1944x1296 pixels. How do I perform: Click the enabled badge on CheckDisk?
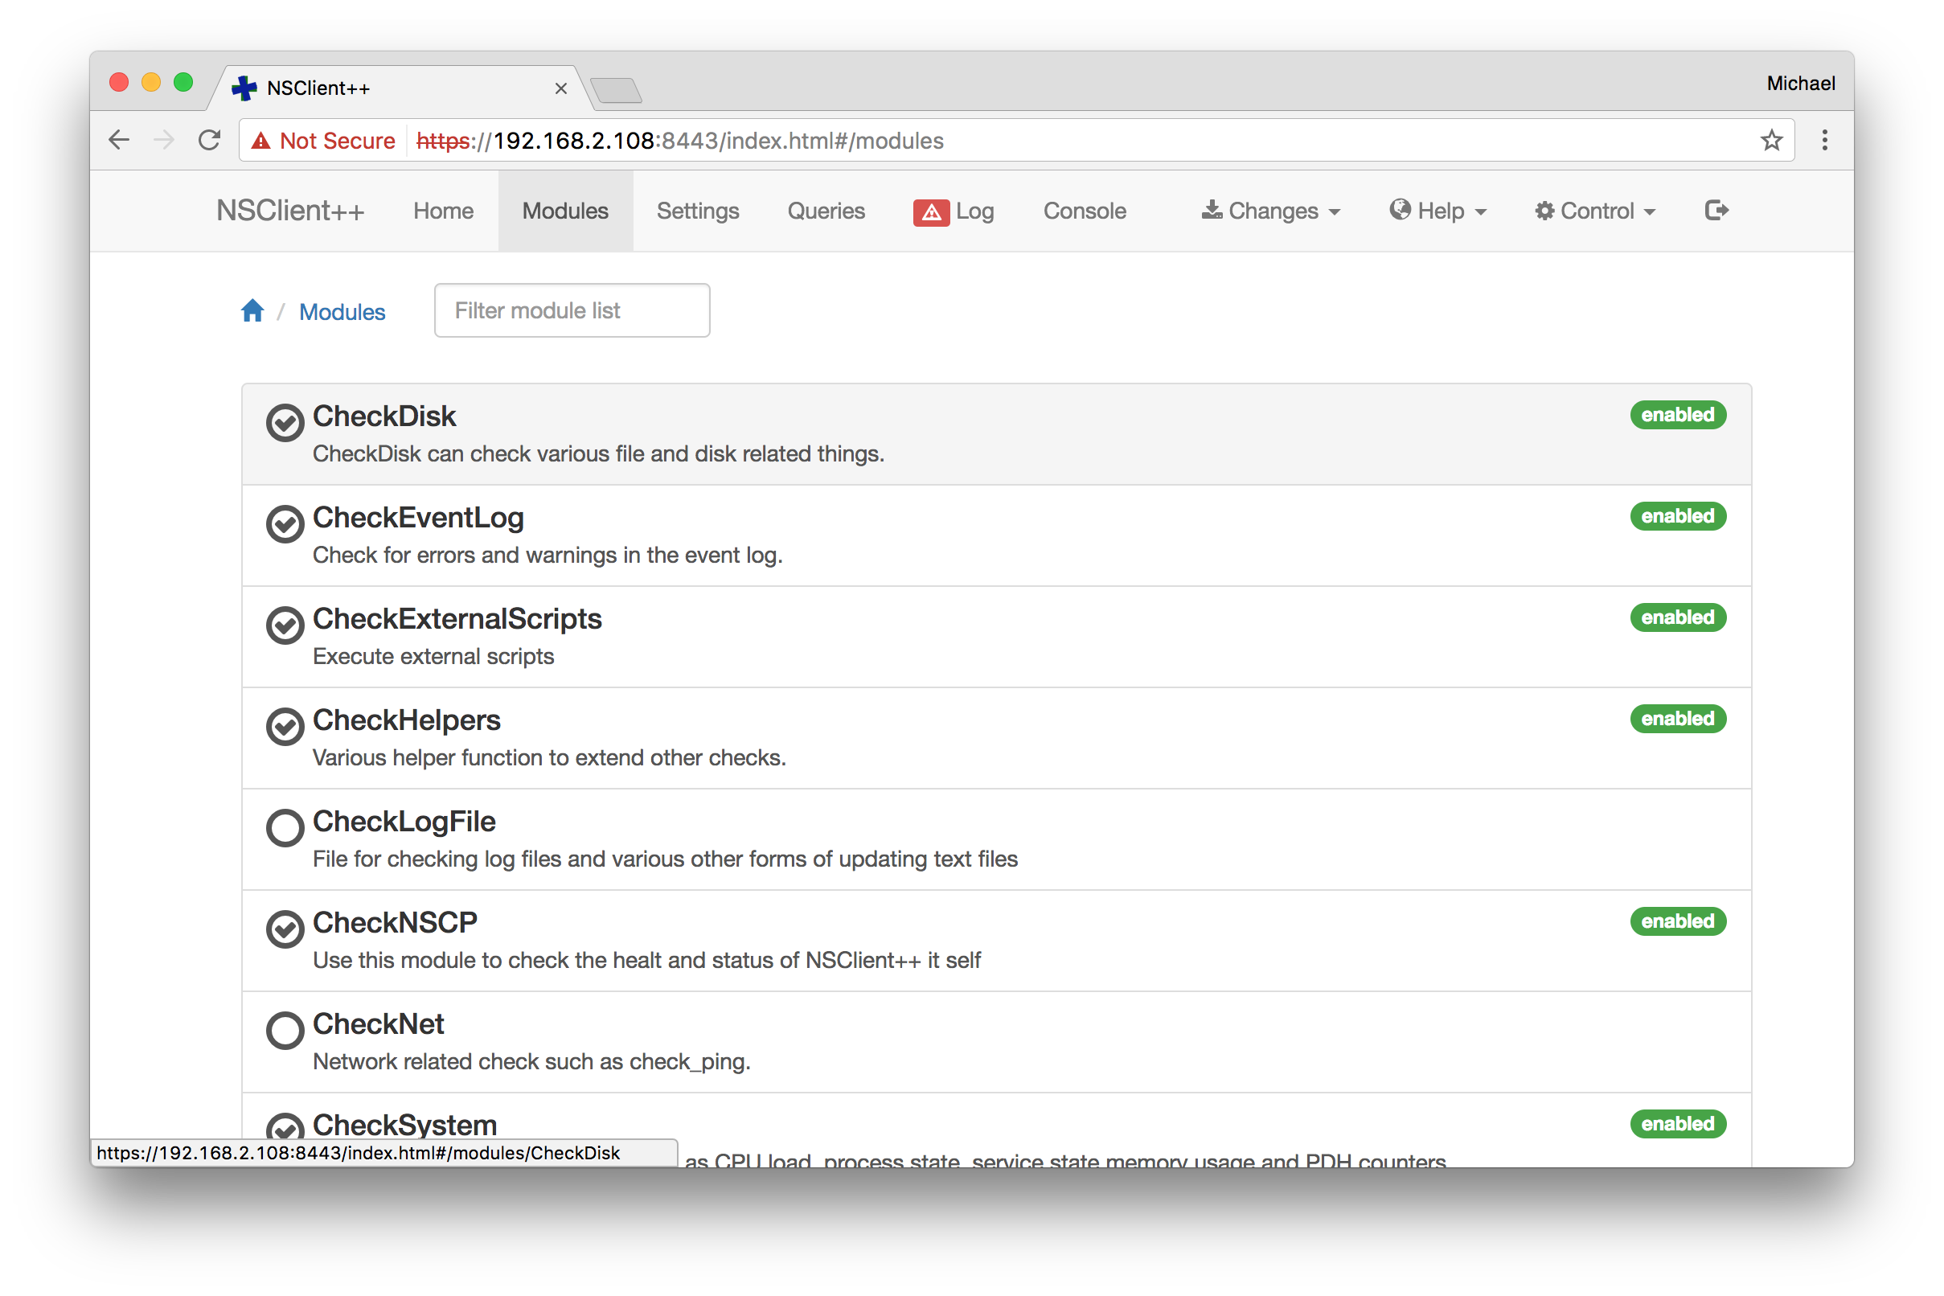click(1678, 415)
